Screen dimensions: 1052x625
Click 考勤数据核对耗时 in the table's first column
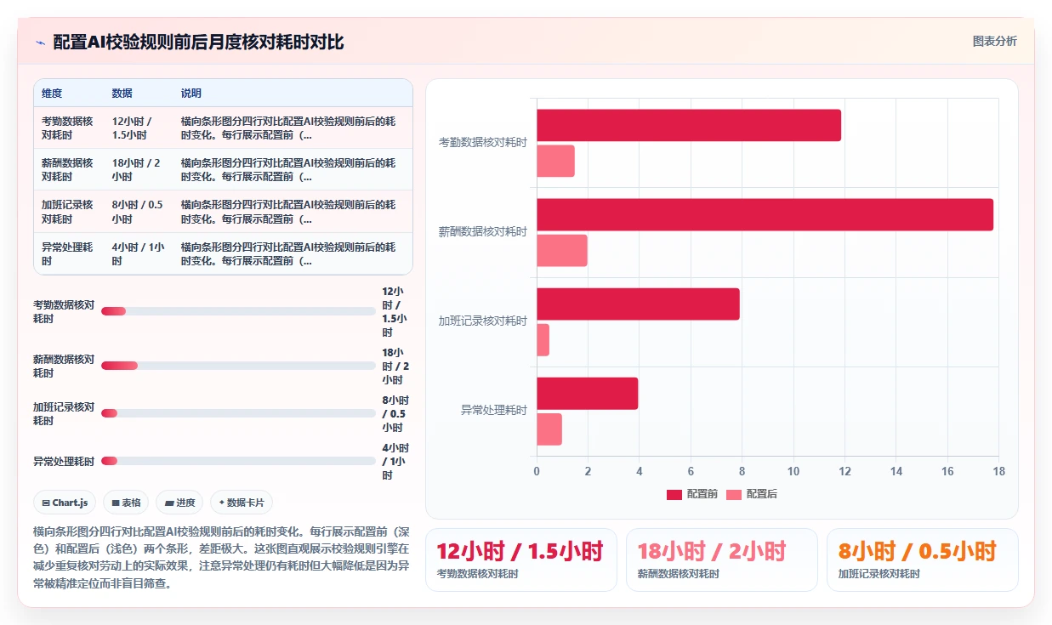tap(67, 128)
